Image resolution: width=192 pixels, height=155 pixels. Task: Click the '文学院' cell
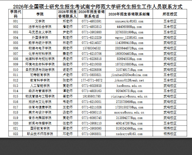pyautogui.click(x=40, y=21)
